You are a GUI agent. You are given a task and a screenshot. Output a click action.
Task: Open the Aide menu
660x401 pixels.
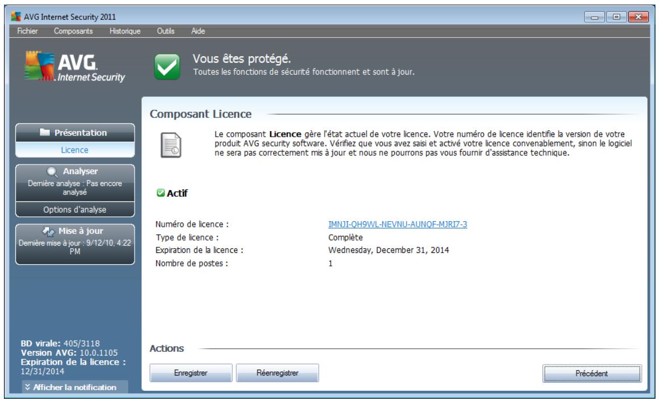(x=198, y=31)
